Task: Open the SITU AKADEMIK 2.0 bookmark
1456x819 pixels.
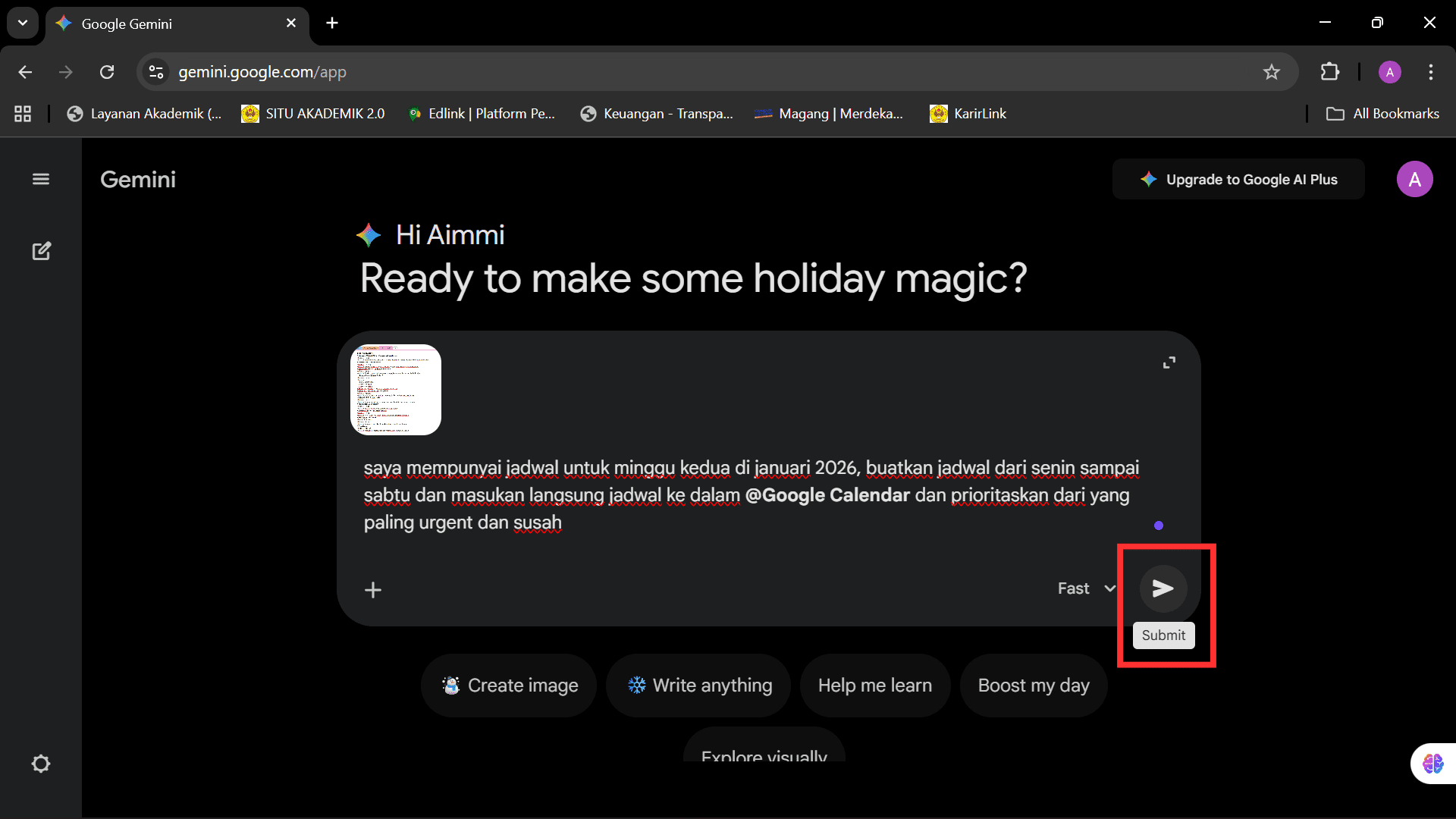Action: 313,114
